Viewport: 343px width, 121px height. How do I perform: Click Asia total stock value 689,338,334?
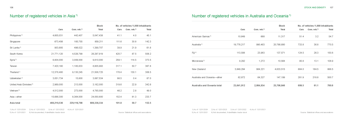pos(97,103)
